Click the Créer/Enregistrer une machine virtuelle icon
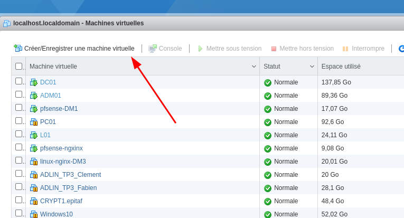Screen dimensions: 404x218 coord(18,49)
